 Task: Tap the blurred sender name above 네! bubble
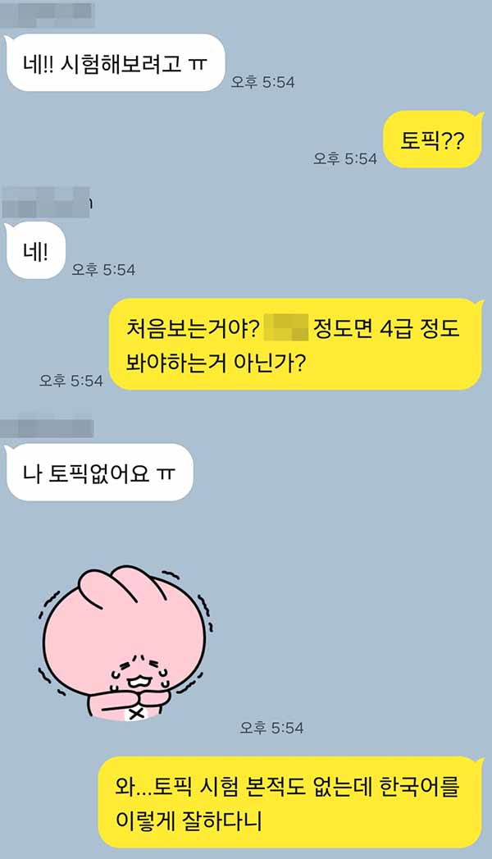[x=46, y=203]
